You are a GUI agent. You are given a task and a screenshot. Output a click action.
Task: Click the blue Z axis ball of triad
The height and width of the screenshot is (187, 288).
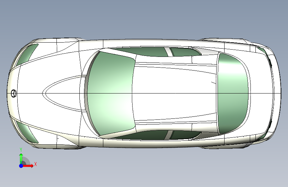(21, 166)
